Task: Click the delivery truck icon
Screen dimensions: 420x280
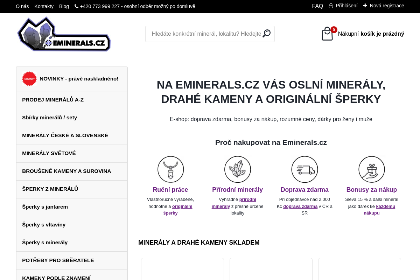Action: point(304,169)
